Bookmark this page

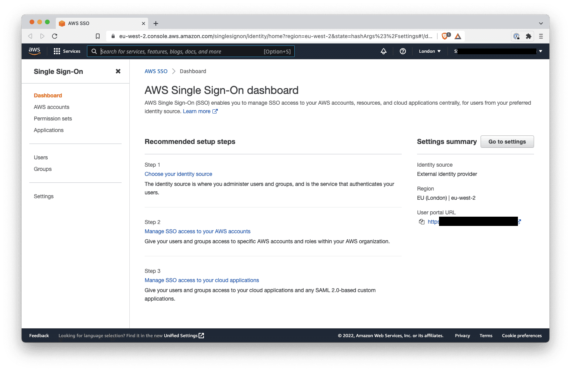98,36
